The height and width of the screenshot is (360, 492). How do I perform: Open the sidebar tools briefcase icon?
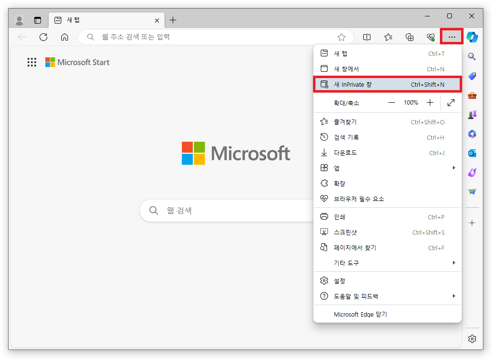click(472, 95)
